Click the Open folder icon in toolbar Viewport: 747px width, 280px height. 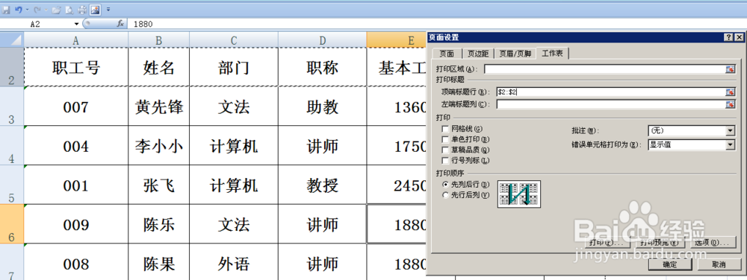(56, 9)
